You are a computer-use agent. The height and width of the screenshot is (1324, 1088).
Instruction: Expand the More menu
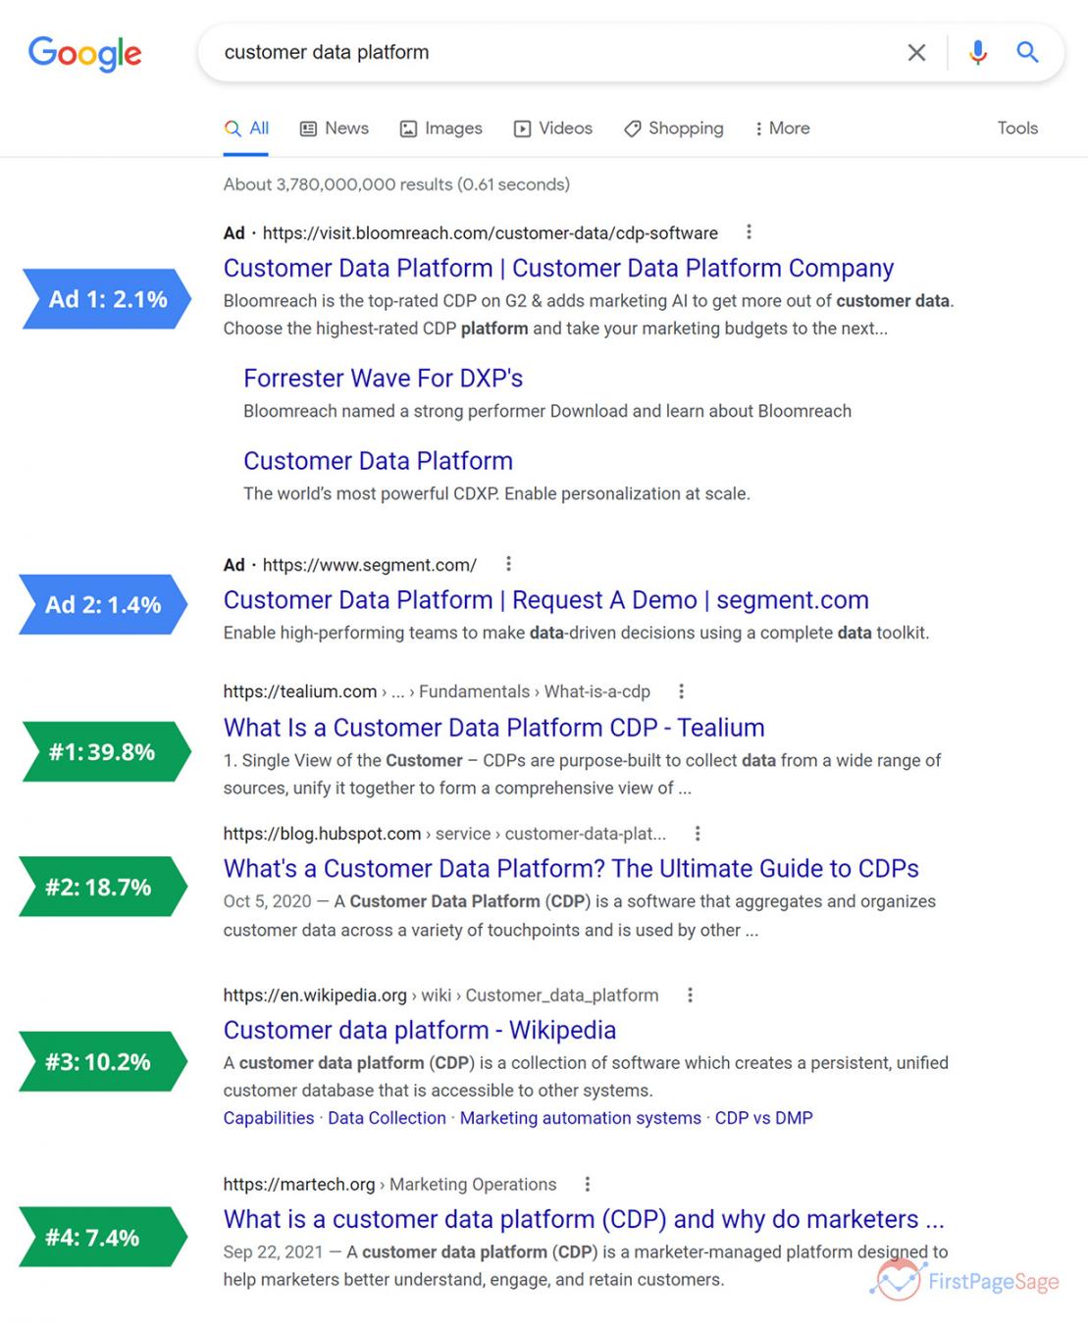(x=782, y=127)
